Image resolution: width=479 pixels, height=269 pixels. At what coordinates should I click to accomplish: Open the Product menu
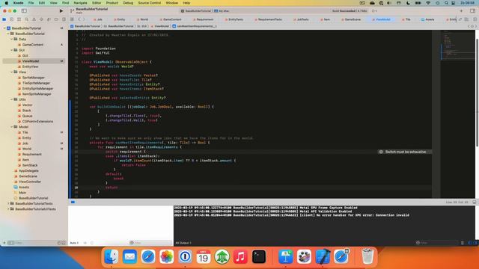coord(112,3)
